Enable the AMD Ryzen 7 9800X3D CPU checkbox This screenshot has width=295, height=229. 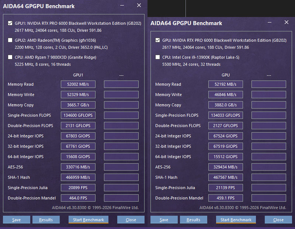tap(10, 57)
